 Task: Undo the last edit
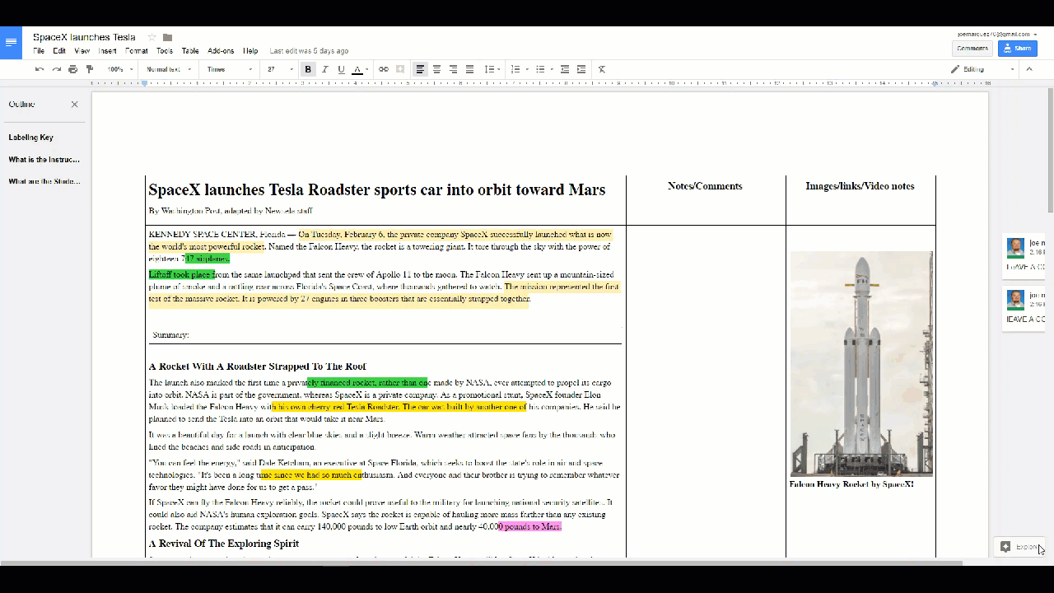[x=40, y=69]
